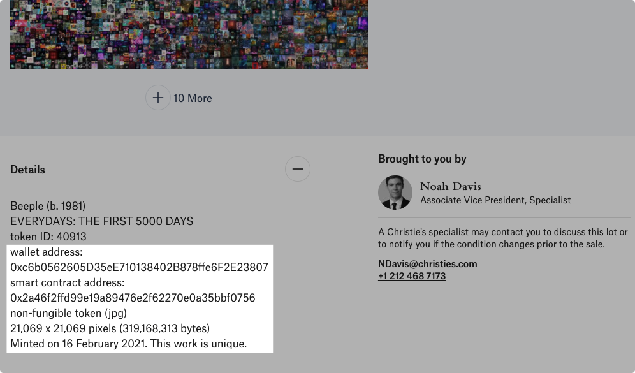Open the Everydays collage artwork image
Viewport: 635px width, 373px height.
(x=189, y=34)
